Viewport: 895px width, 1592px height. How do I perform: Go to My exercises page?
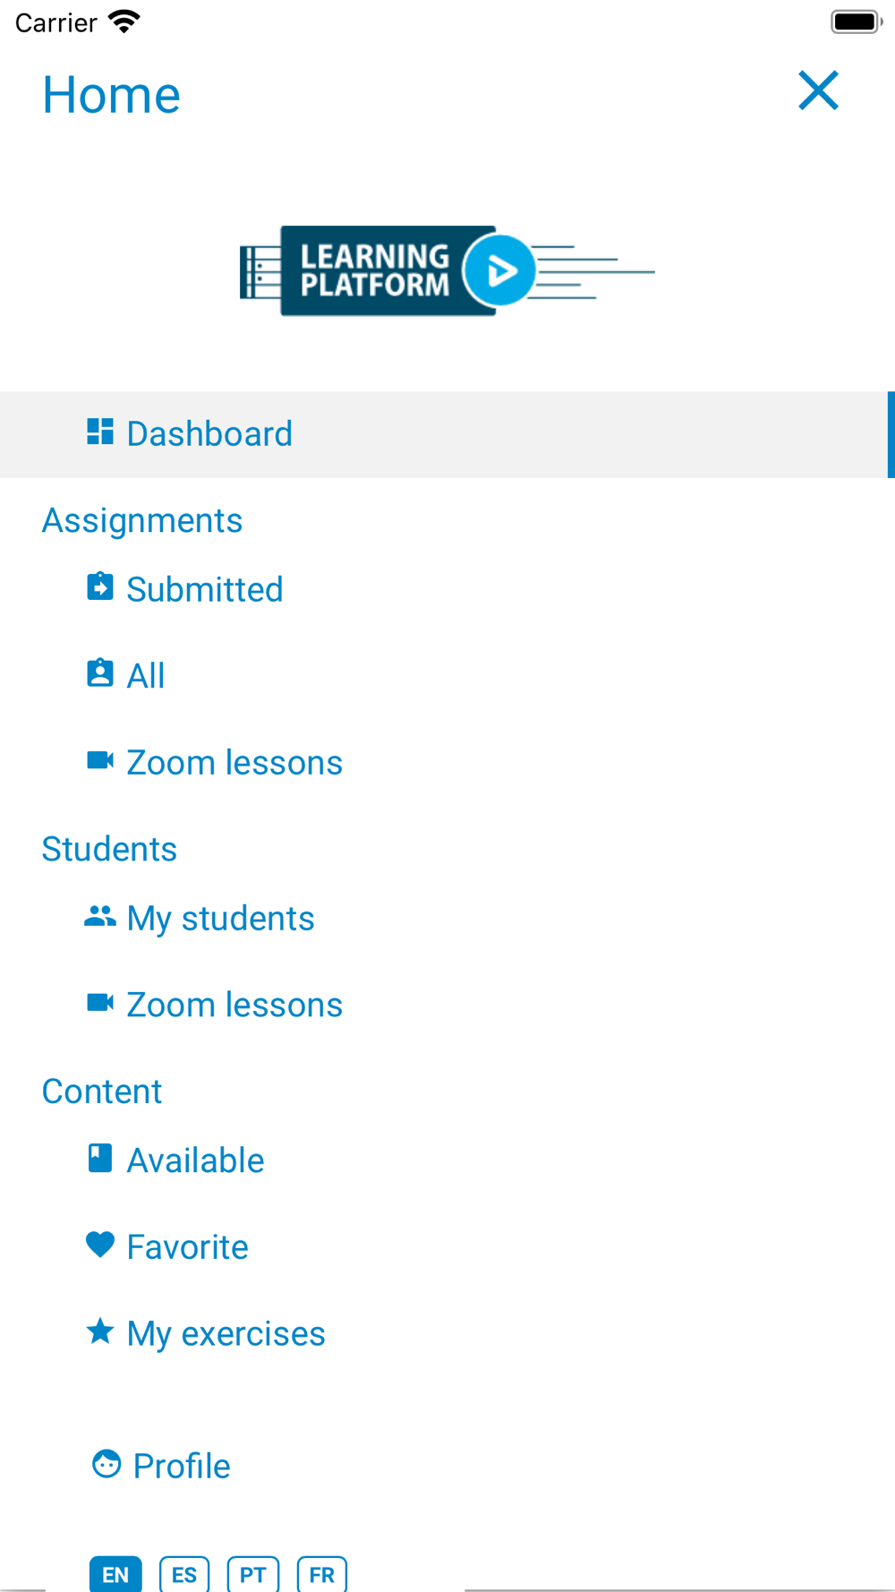pos(226,1333)
